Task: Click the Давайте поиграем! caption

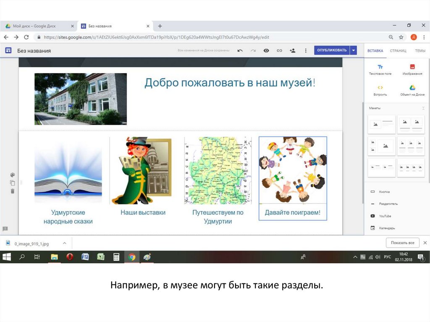Action: pos(293,212)
